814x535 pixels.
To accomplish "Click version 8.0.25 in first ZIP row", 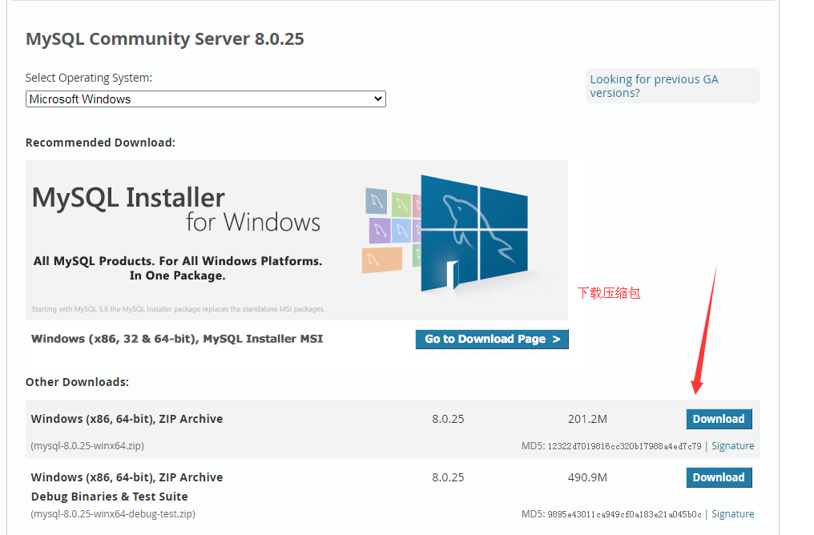I will [448, 419].
